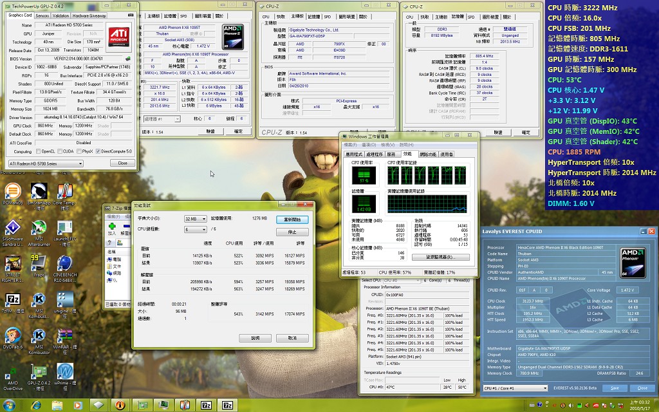Click the AMD Phenom logo in EVEREST CPUID
The width and height of the screenshot is (659, 412).
click(633, 263)
